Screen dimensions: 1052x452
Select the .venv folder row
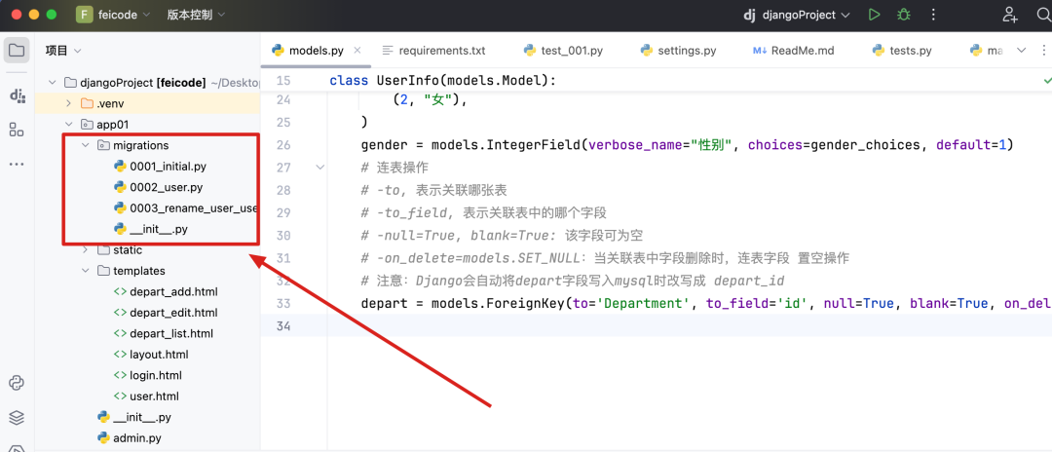(147, 103)
